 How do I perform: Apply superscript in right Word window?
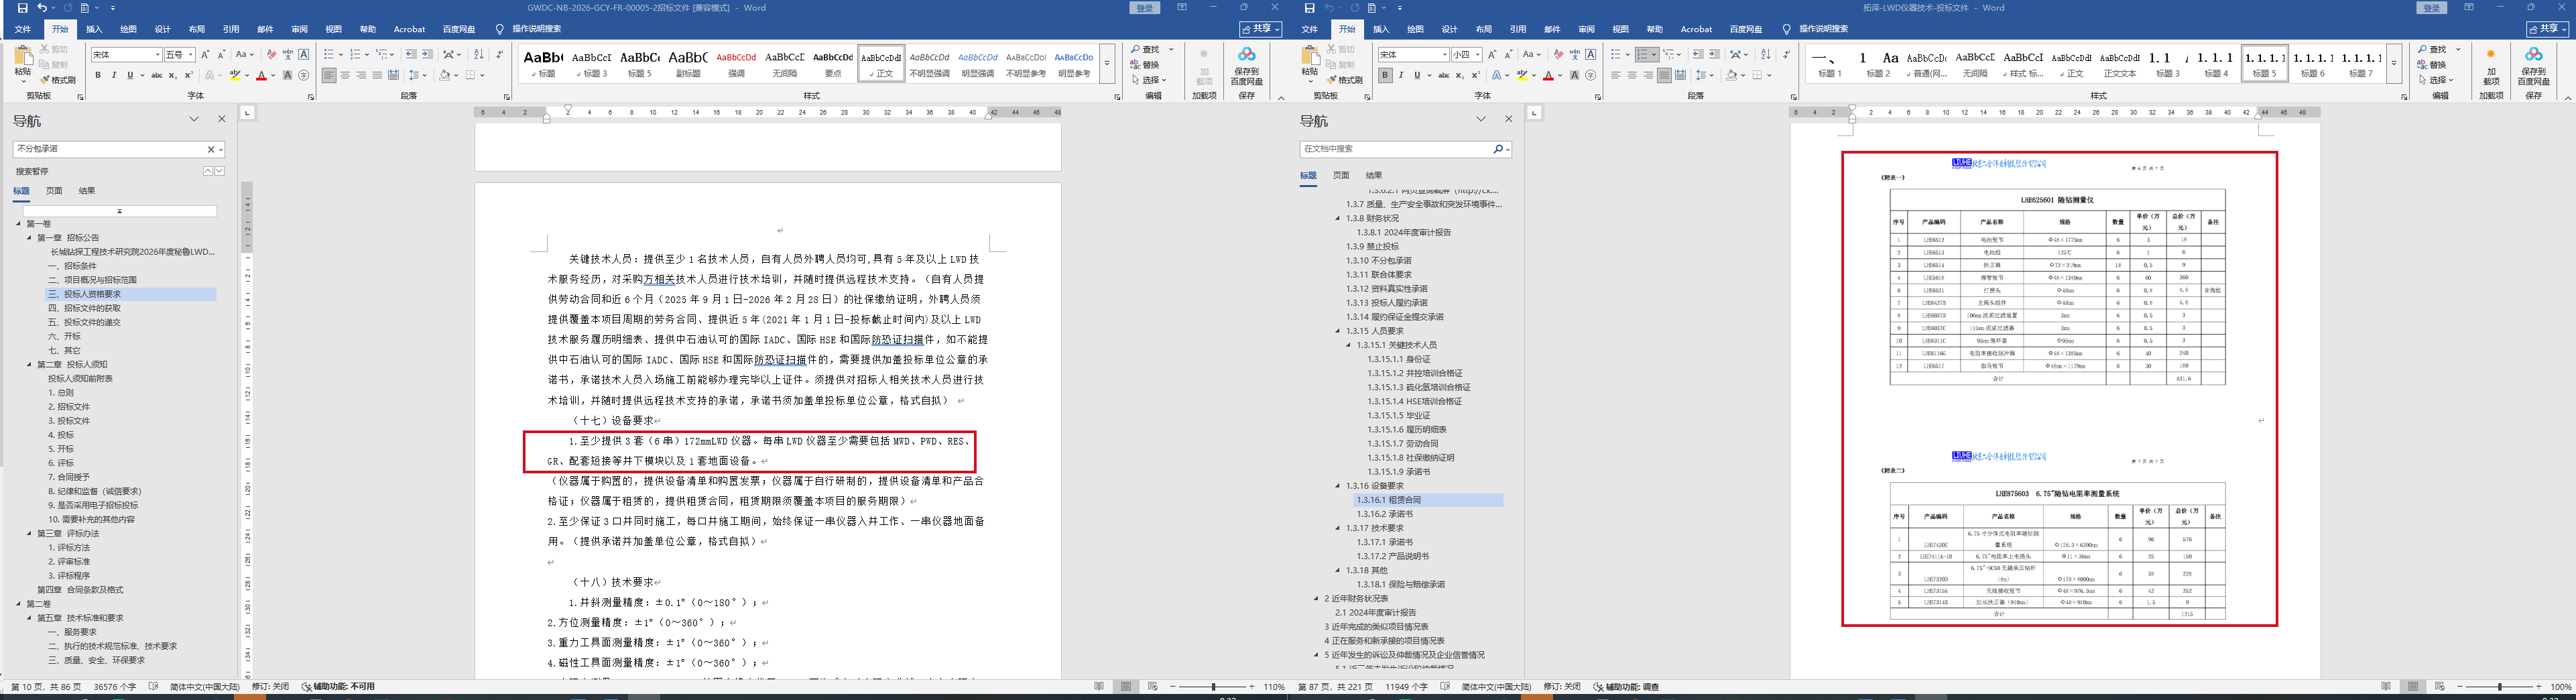coord(1475,75)
